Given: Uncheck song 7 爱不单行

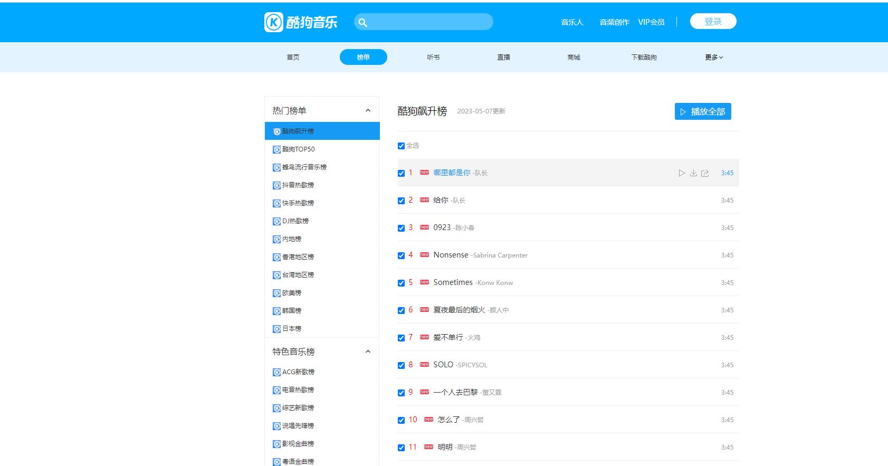Looking at the screenshot, I should [401, 338].
